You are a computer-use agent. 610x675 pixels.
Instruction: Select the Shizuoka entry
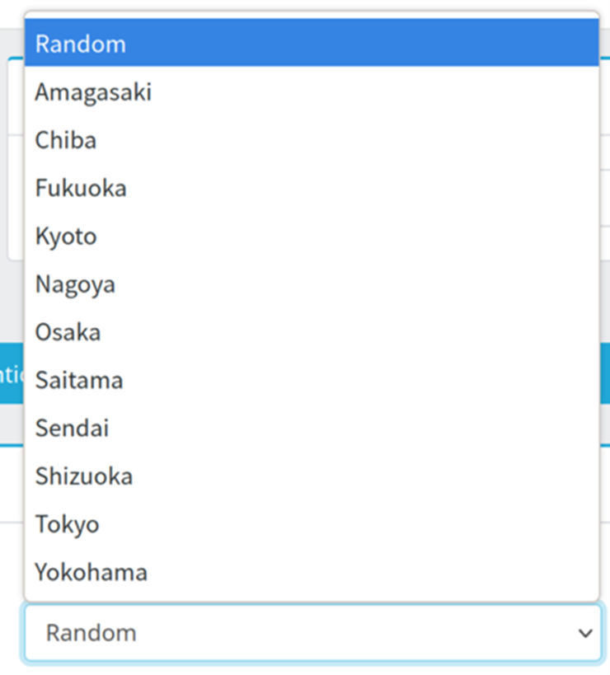pos(312,476)
